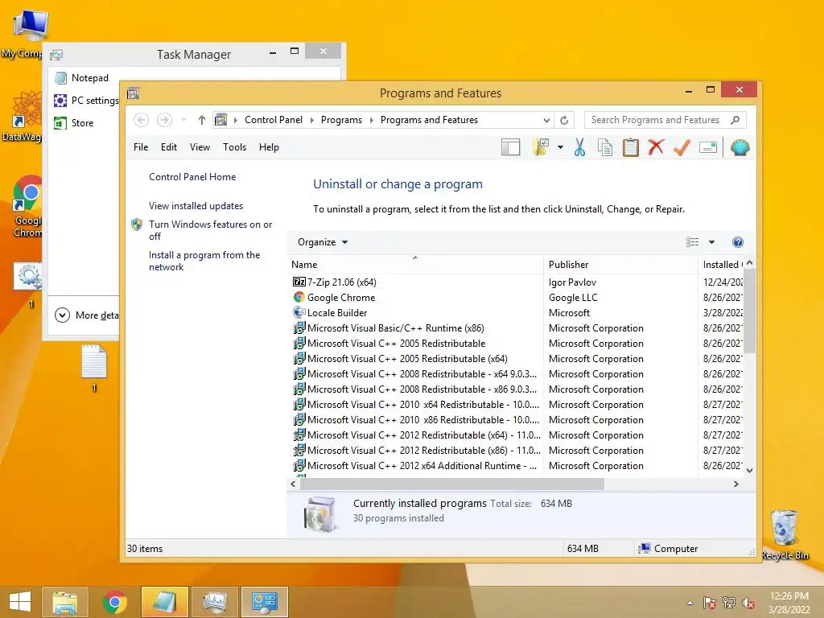
Task: Click the Paste clipboard toolbar icon
Action: pos(630,148)
